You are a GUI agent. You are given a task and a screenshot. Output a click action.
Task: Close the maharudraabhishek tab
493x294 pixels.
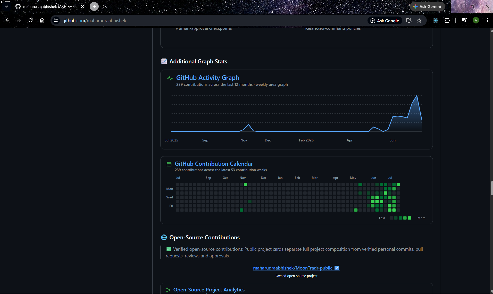pyautogui.click(x=82, y=6)
